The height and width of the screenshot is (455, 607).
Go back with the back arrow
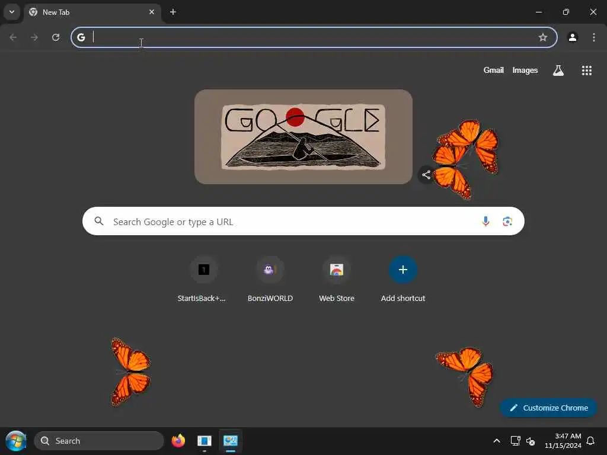[13, 37]
